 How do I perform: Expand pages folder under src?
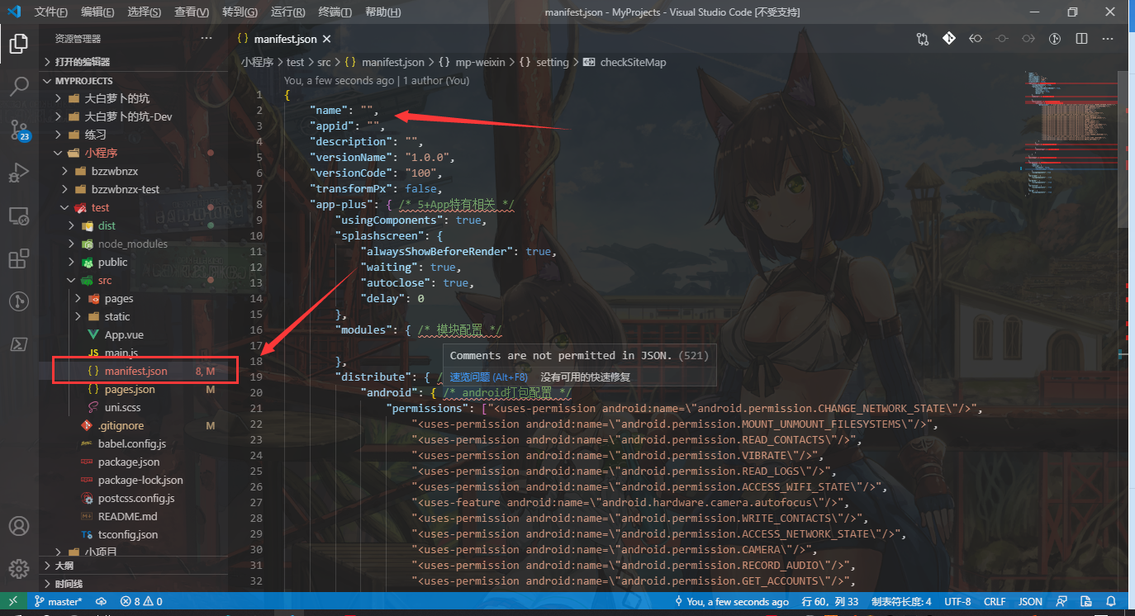134,298
